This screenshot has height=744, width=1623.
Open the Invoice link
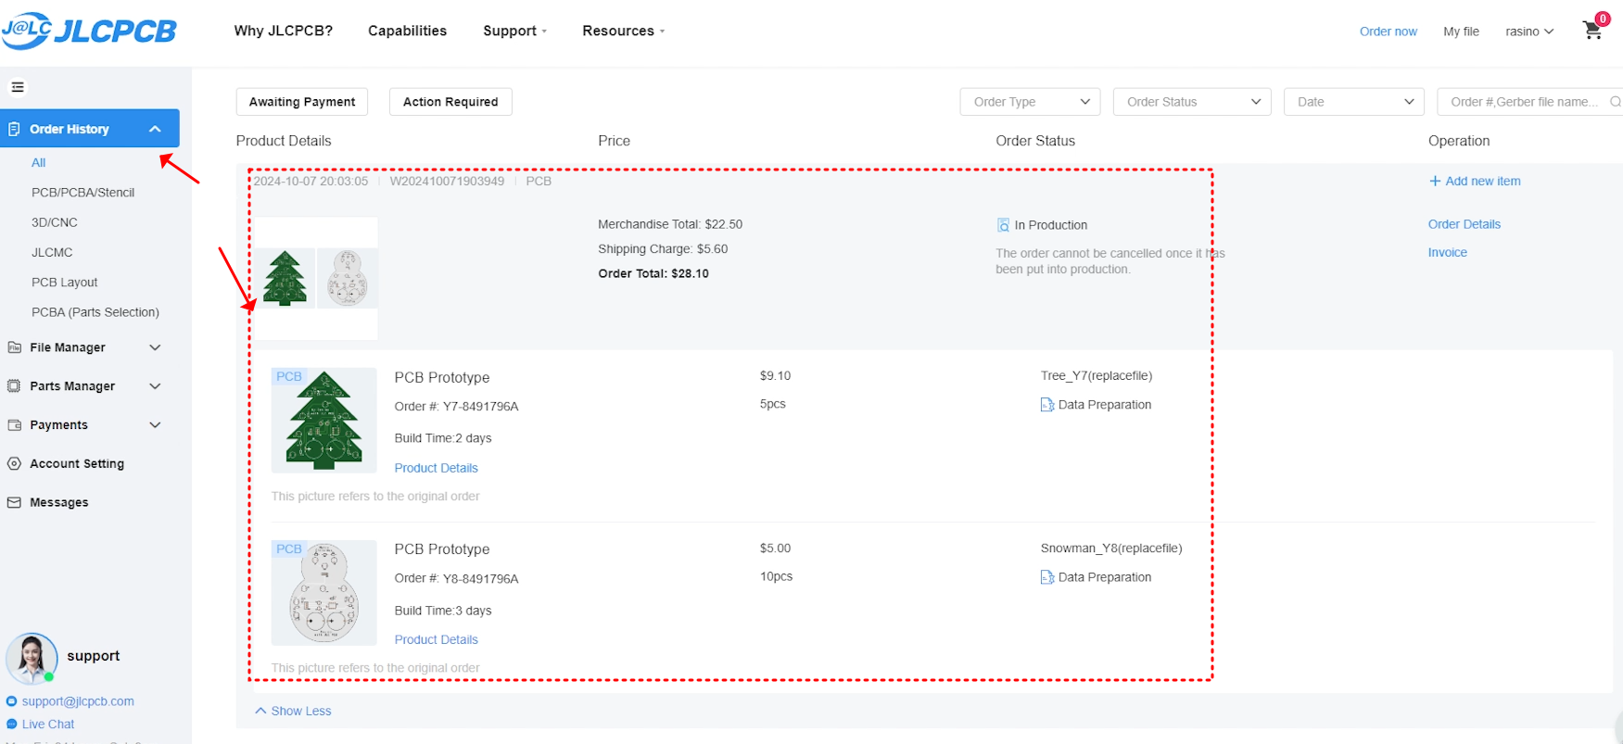1447,252
